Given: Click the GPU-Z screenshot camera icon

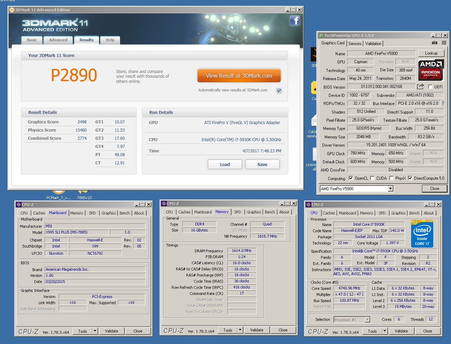Looking at the screenshot, I should (434, 43).
